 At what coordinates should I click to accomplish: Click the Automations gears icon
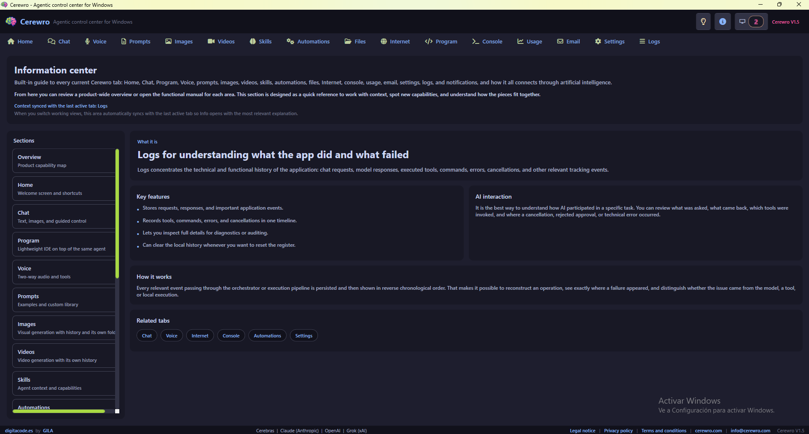[290, 41]
